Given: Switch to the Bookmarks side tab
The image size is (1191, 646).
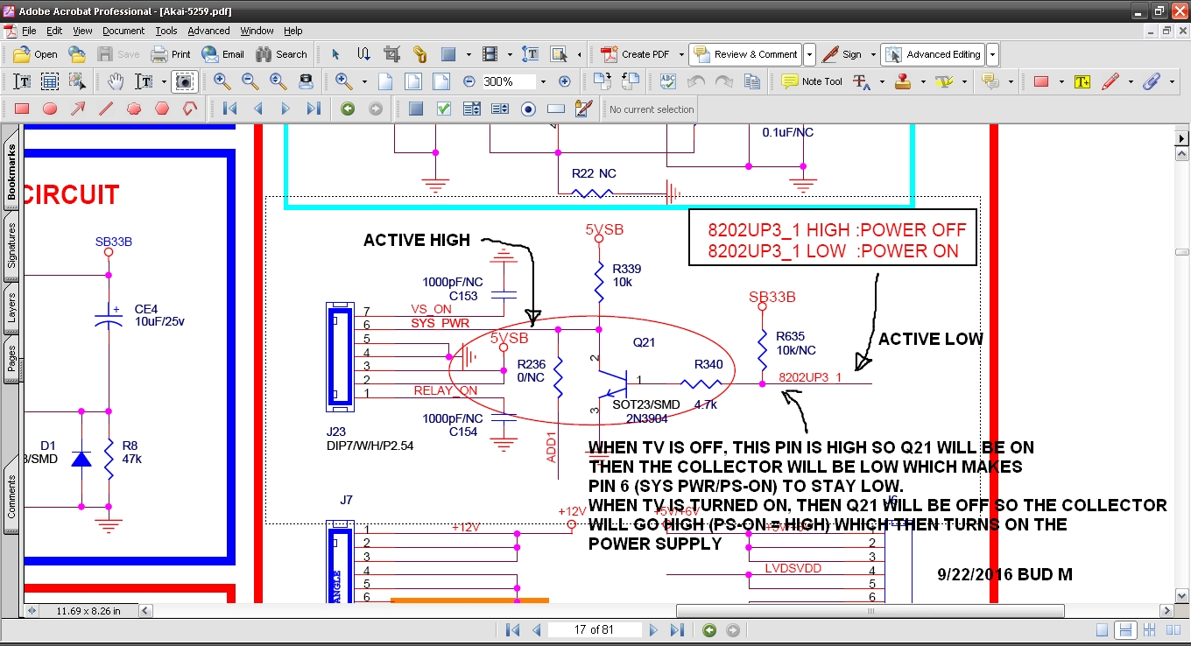Looking at the screenshot, I should click(11, 172).
